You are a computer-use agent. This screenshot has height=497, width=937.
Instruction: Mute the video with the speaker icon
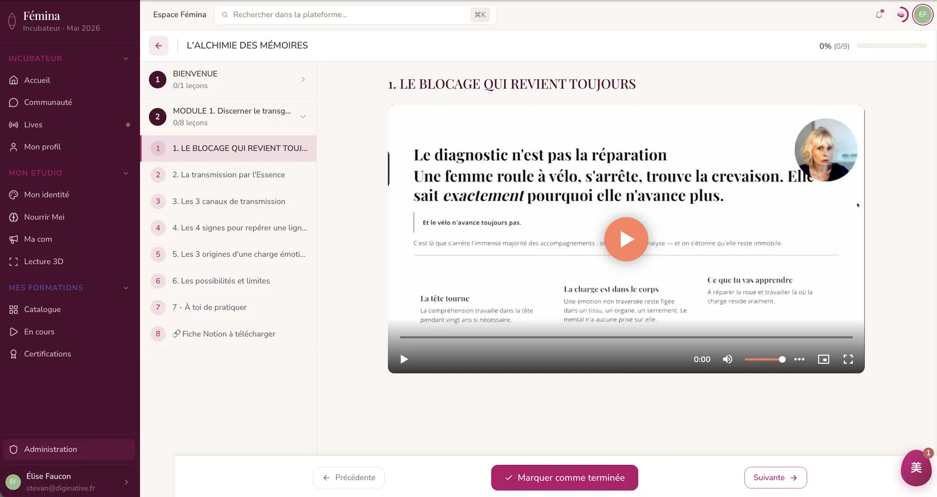[727, 359]
